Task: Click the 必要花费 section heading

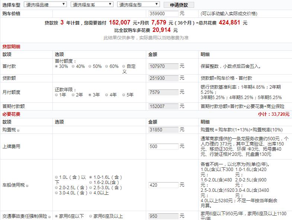Action: [12, 114]
